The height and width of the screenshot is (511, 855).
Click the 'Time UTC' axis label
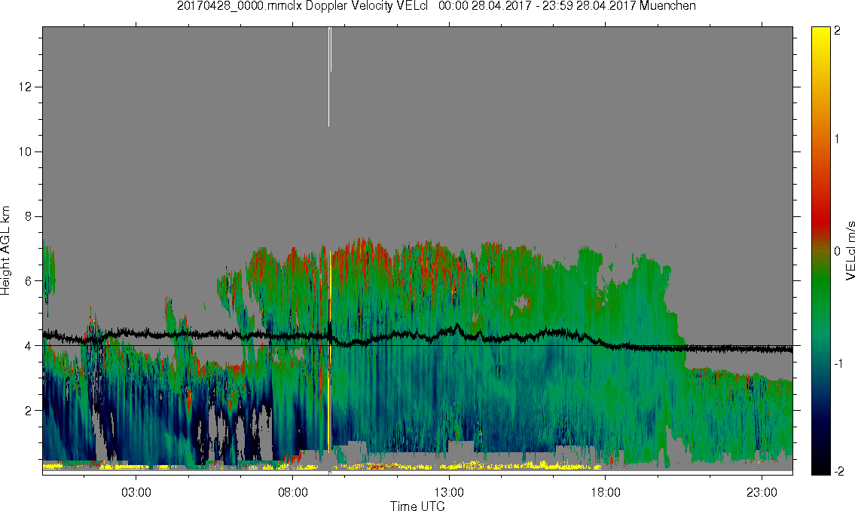pos(417,506)
